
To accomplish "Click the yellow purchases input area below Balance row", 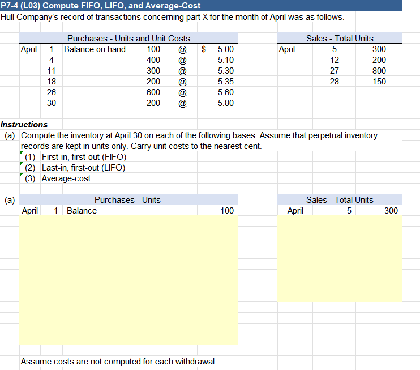I will [128, 280].
